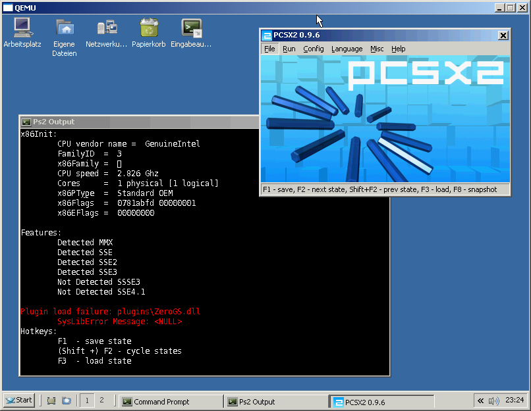Open the Run menu in PCSX2

pyautogui.click(x=289, y=49)
